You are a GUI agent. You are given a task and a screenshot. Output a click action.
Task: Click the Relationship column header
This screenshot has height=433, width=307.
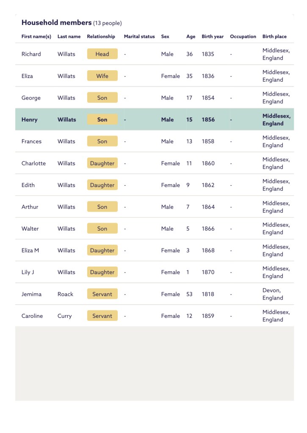tap(101, 37)
